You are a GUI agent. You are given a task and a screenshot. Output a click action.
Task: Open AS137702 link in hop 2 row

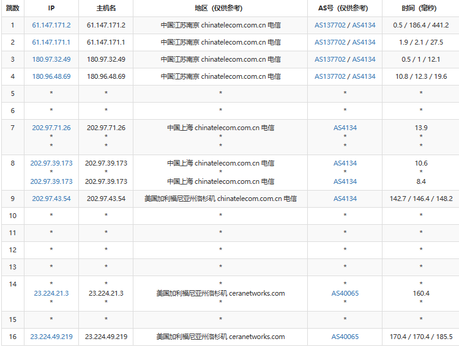330,42
